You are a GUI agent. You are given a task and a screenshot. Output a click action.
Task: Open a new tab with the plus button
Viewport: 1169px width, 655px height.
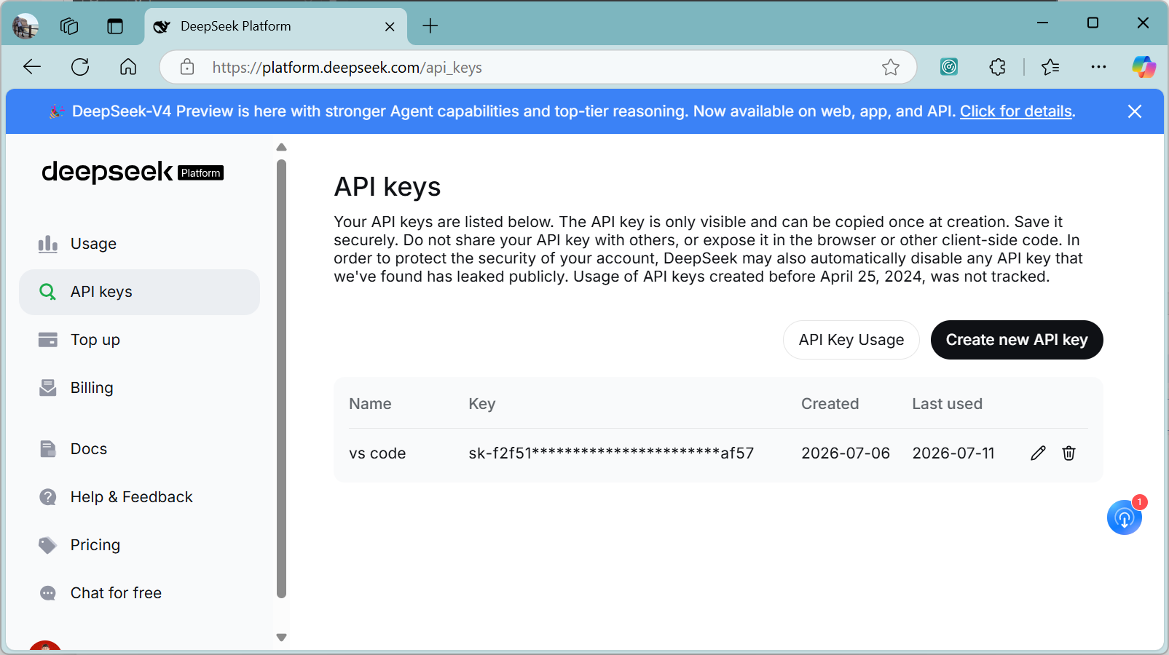(430, 26)
